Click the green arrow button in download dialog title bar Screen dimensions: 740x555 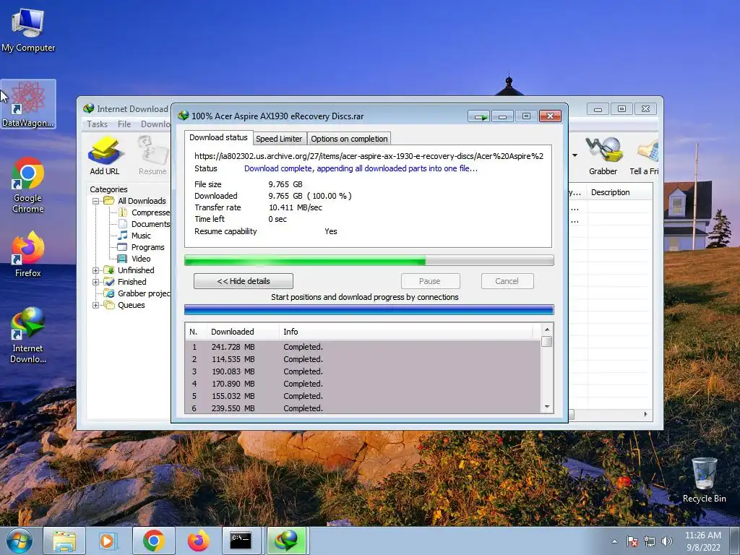pos(479,116)
